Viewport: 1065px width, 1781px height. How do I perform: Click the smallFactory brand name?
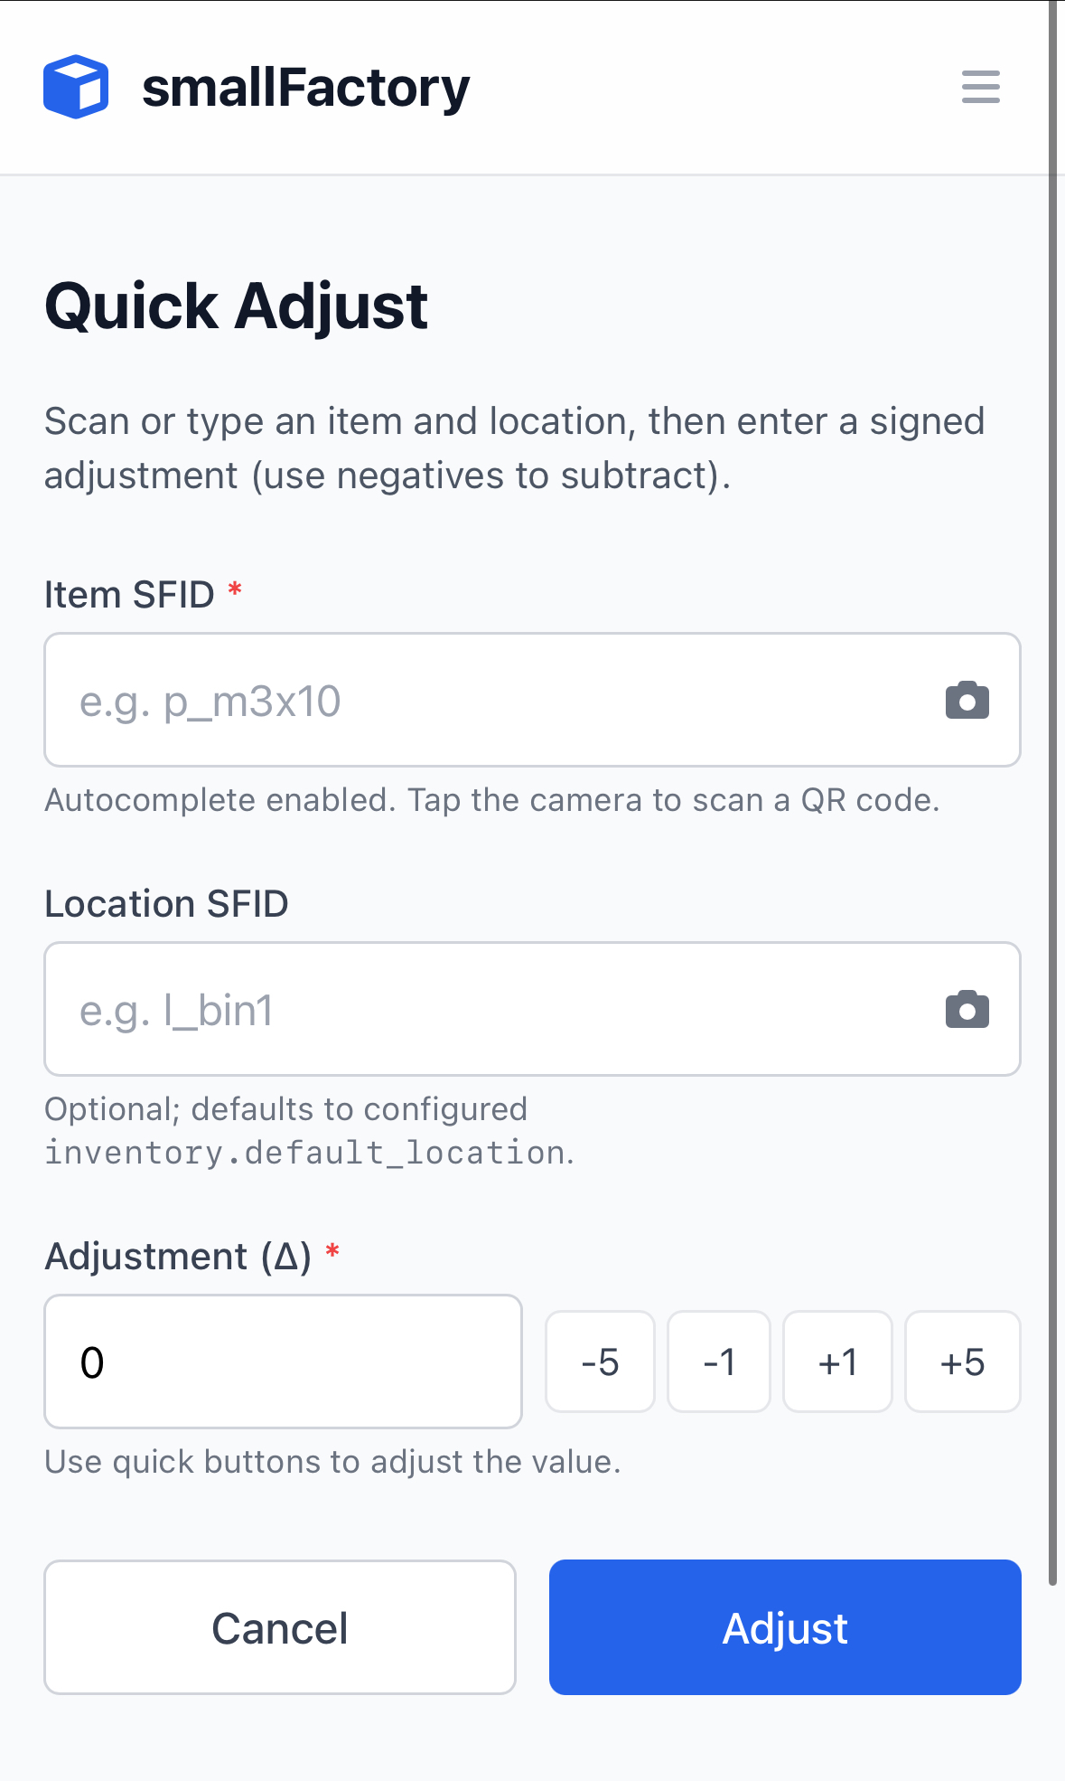coord(306,88)
